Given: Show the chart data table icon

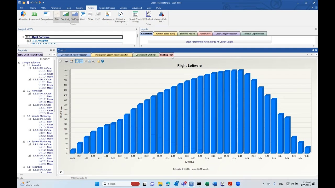Looking at the screenshot, I should point(89,61).
